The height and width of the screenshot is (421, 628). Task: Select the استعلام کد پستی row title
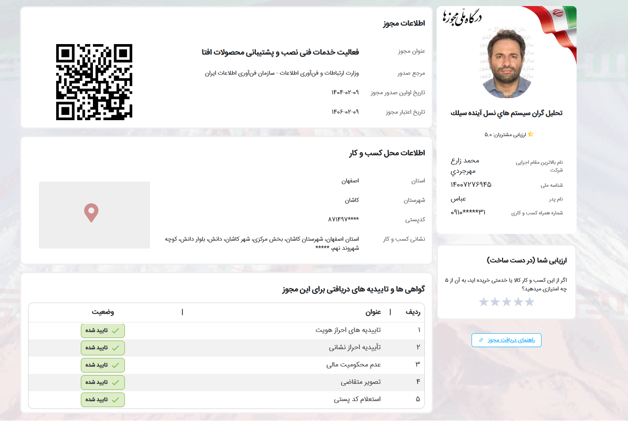click(x=357, y=399)
